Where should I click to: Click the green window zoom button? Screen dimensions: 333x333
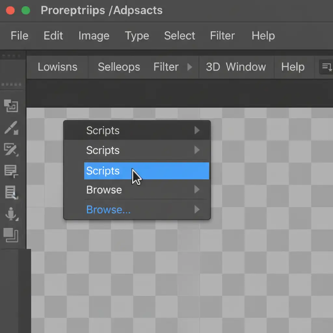(26, 10)
